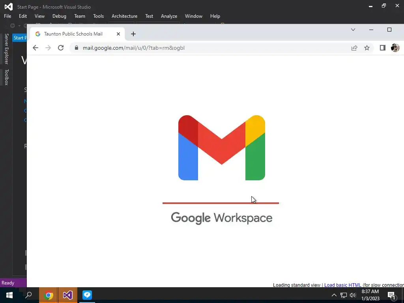Click the Ready status bar text

click(8, 283)
